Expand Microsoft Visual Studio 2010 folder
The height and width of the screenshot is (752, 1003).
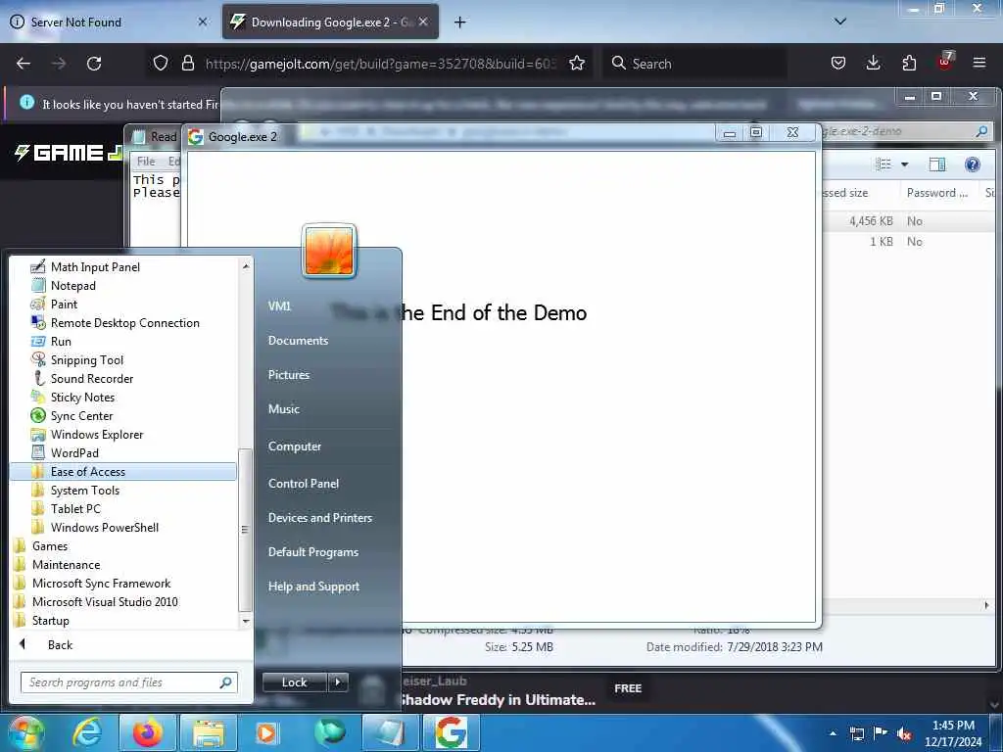pos(105,601)
